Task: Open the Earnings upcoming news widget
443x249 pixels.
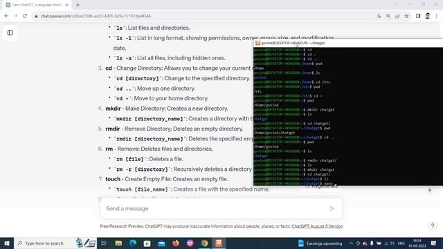Action: (320, 243)
